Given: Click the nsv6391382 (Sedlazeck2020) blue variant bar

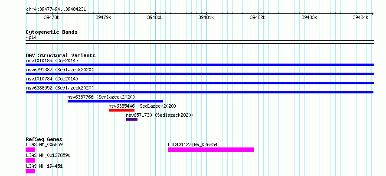Looking at the screenshot, I should coord(200,74).
